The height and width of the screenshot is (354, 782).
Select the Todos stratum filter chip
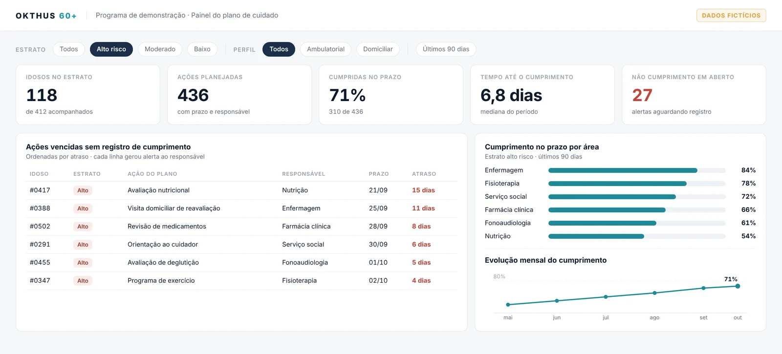coord(69,49)
